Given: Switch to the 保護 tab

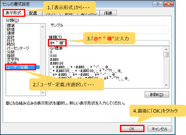Looking at the screenshot, I should coord(108,13).
